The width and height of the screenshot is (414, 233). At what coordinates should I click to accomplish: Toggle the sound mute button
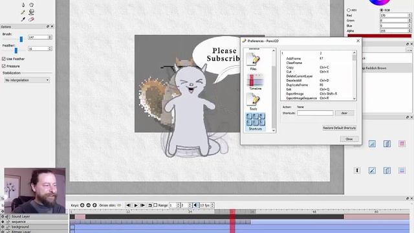[x=195, y=205]
